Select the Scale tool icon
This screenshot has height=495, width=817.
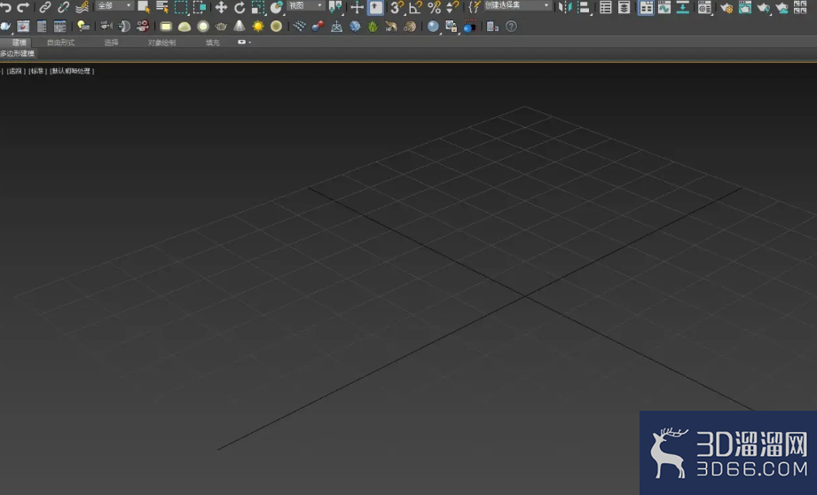(x=258, y=7)
